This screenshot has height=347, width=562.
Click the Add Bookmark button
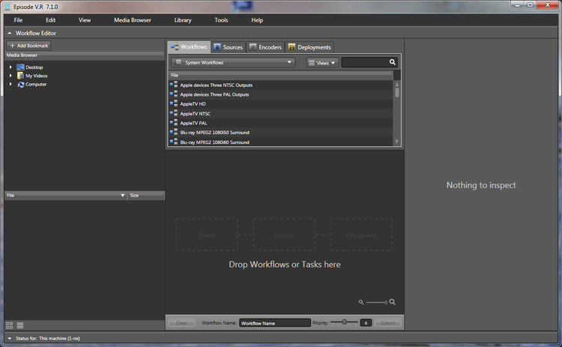click(x=28, y=46)
